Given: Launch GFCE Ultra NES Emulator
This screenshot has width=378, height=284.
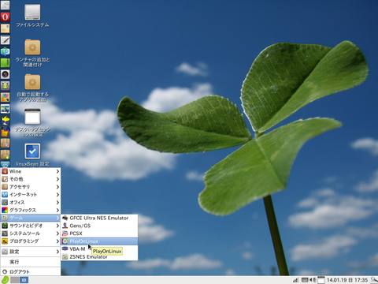Looking at the screenshot, I should click(99, 218).
